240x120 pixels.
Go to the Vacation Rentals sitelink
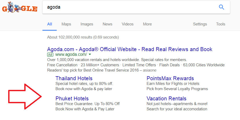tap(166, 99)
